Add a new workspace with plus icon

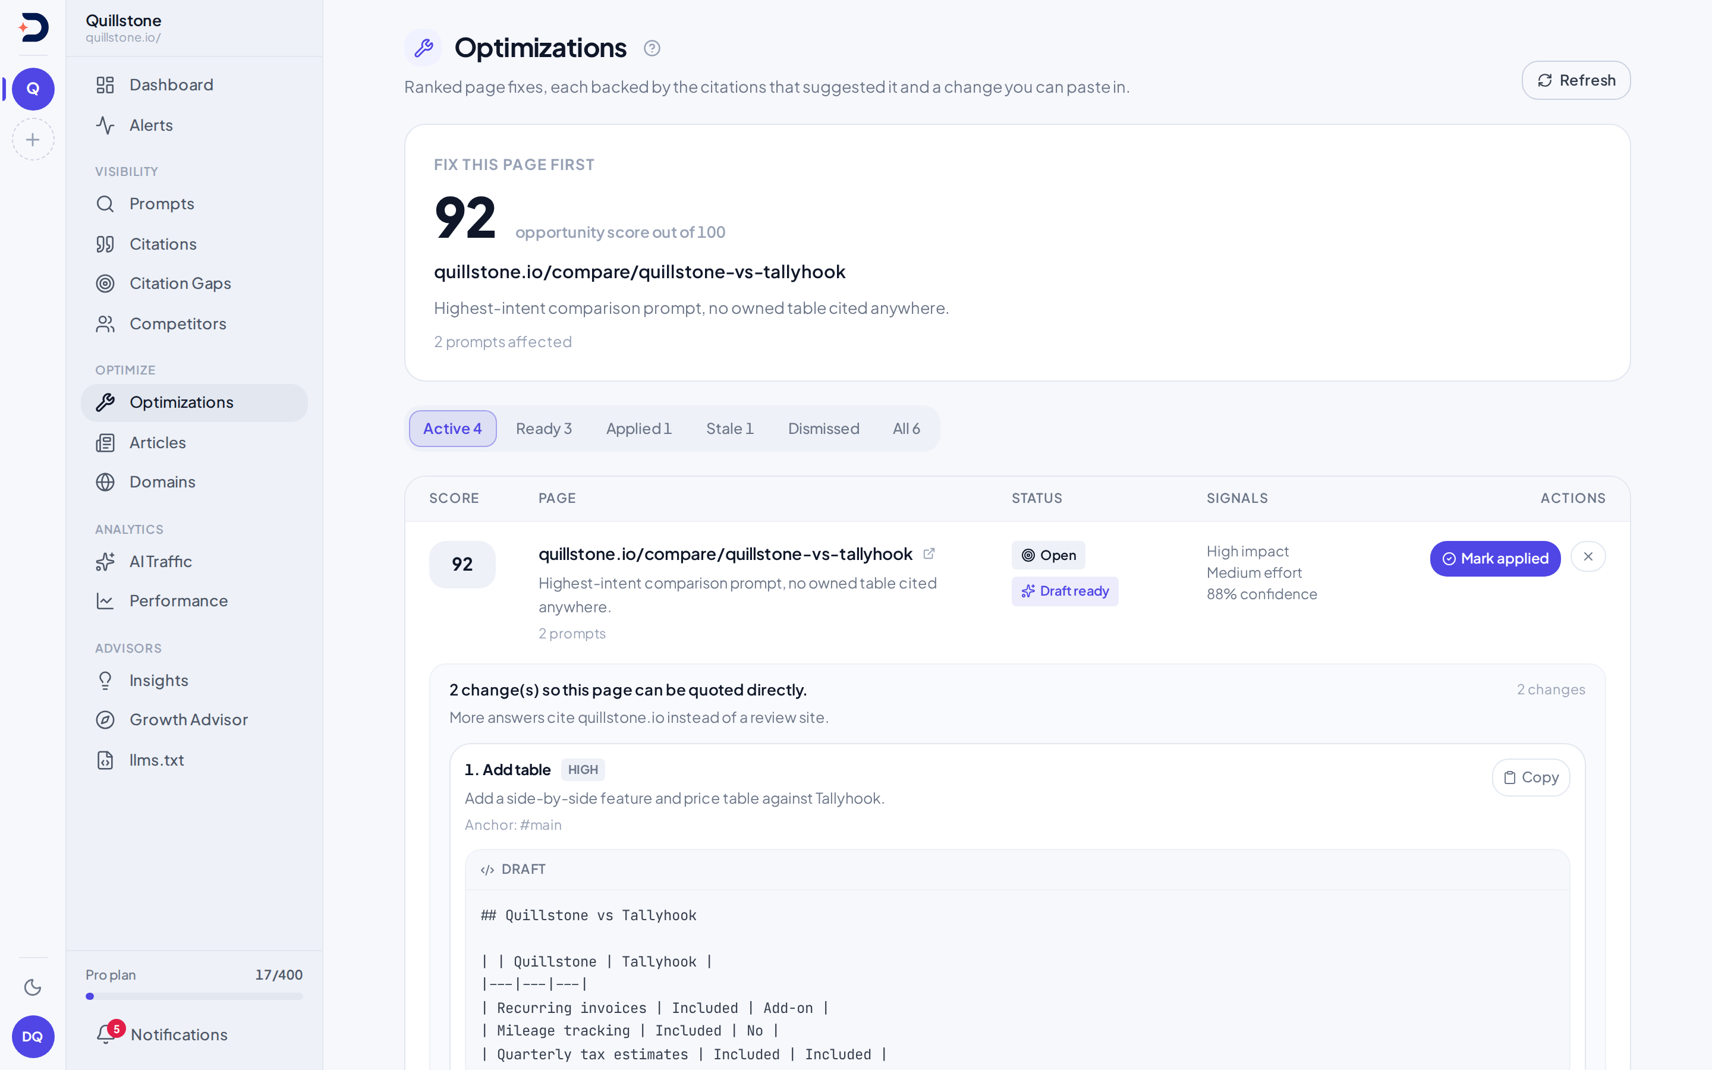[33, 140]
